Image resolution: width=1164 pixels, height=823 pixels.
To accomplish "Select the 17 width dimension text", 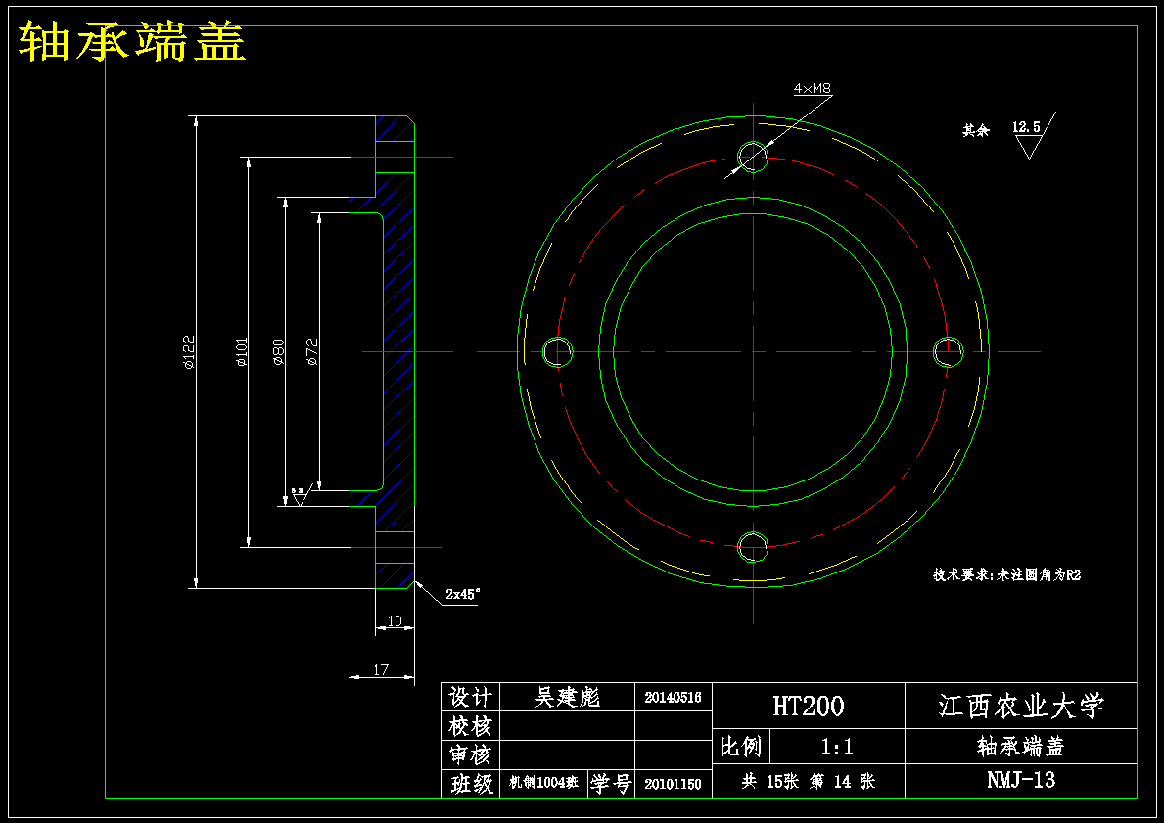I will point(381,669).
